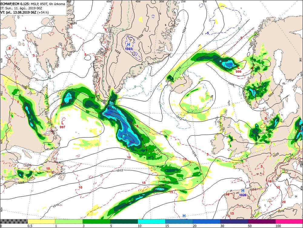Viewport: 303px width, 228px height.
Task: Click the '100' value on the legend scale
Action: (278, 226)
